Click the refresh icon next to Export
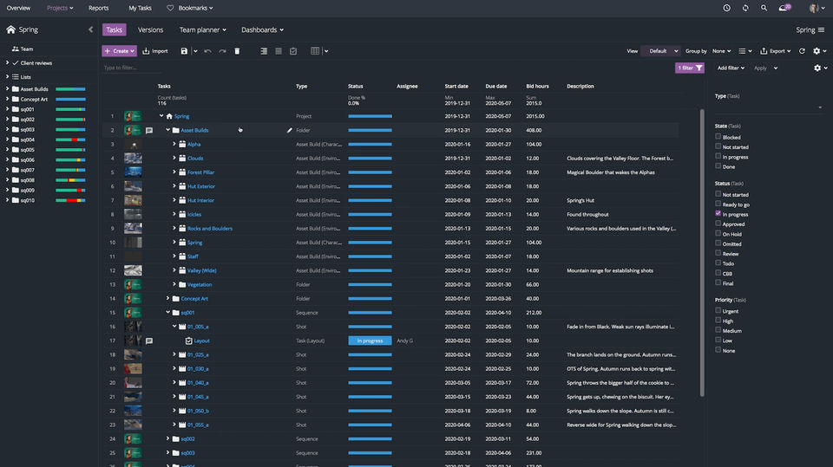 pyautogui.click(x=802, y=51)
